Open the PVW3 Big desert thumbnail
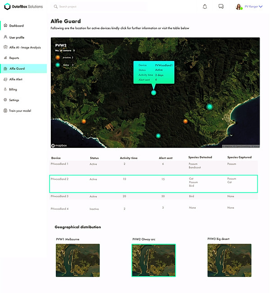Viewport: 270px width, 293px height. coord(229,260)
